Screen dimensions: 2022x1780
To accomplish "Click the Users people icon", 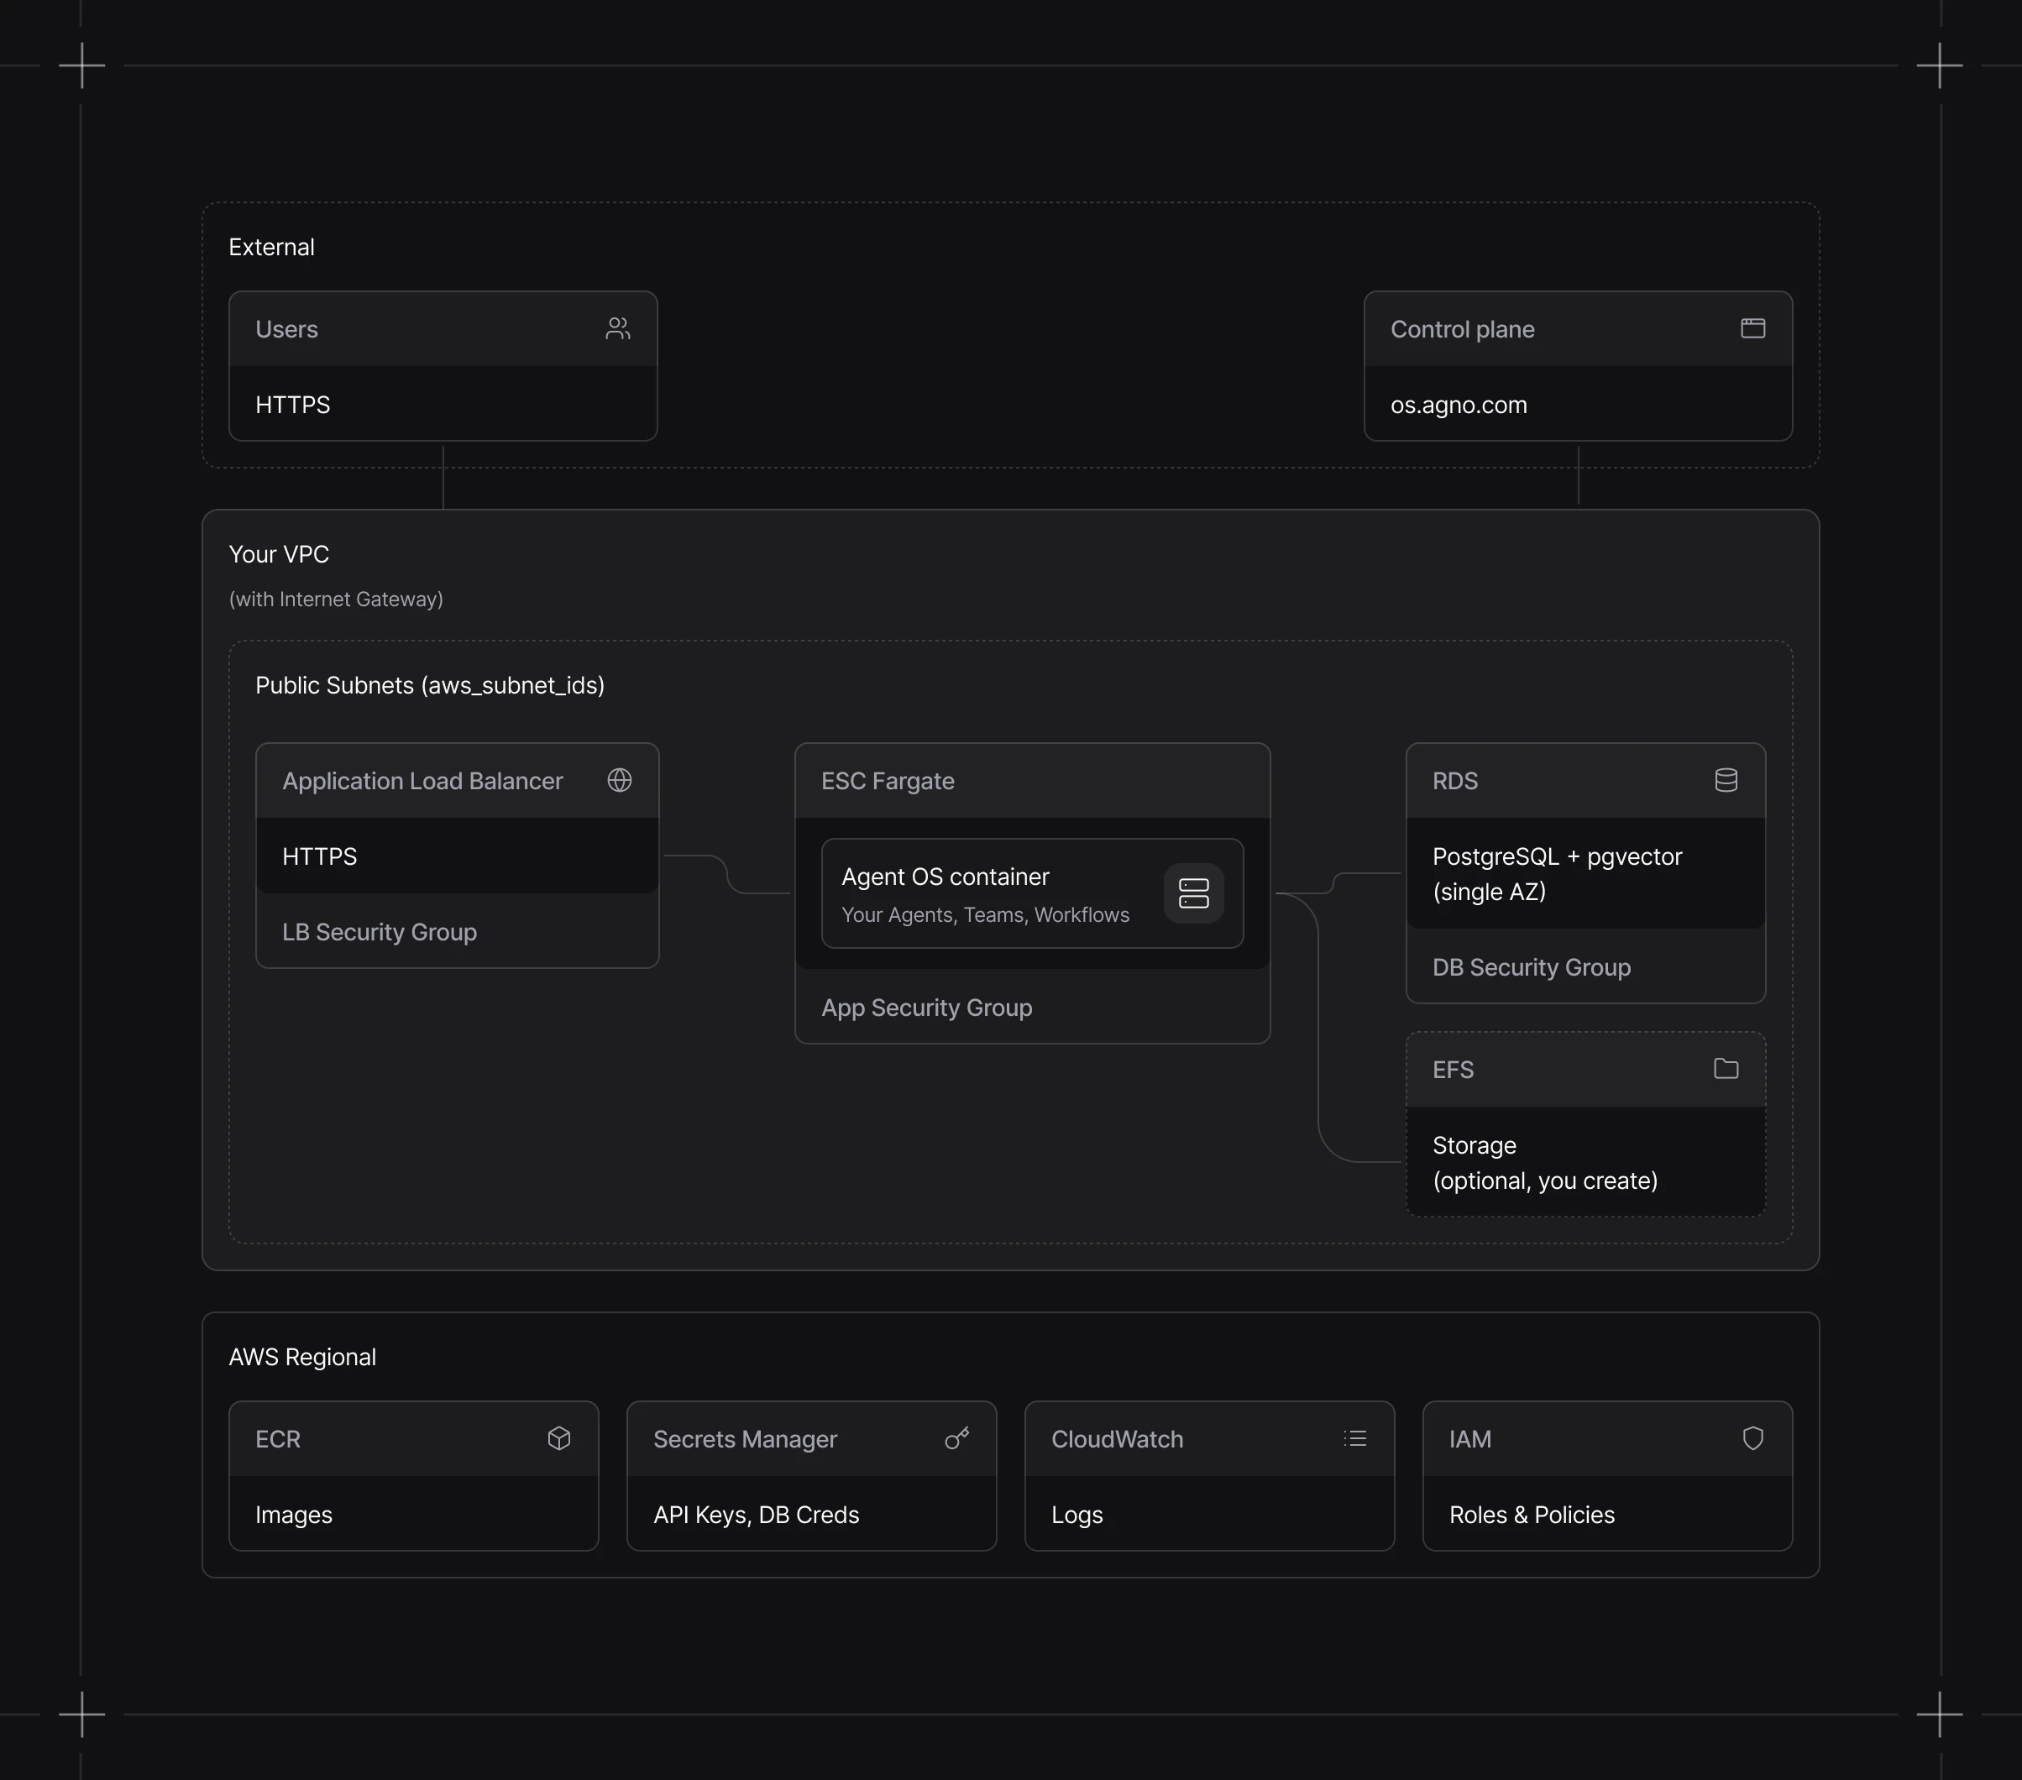I will (x=617, y=328).
